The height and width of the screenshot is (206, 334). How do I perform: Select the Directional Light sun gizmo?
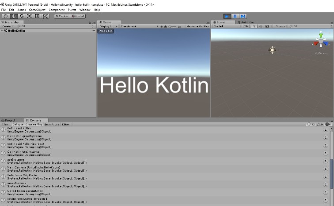pos(272,50)
